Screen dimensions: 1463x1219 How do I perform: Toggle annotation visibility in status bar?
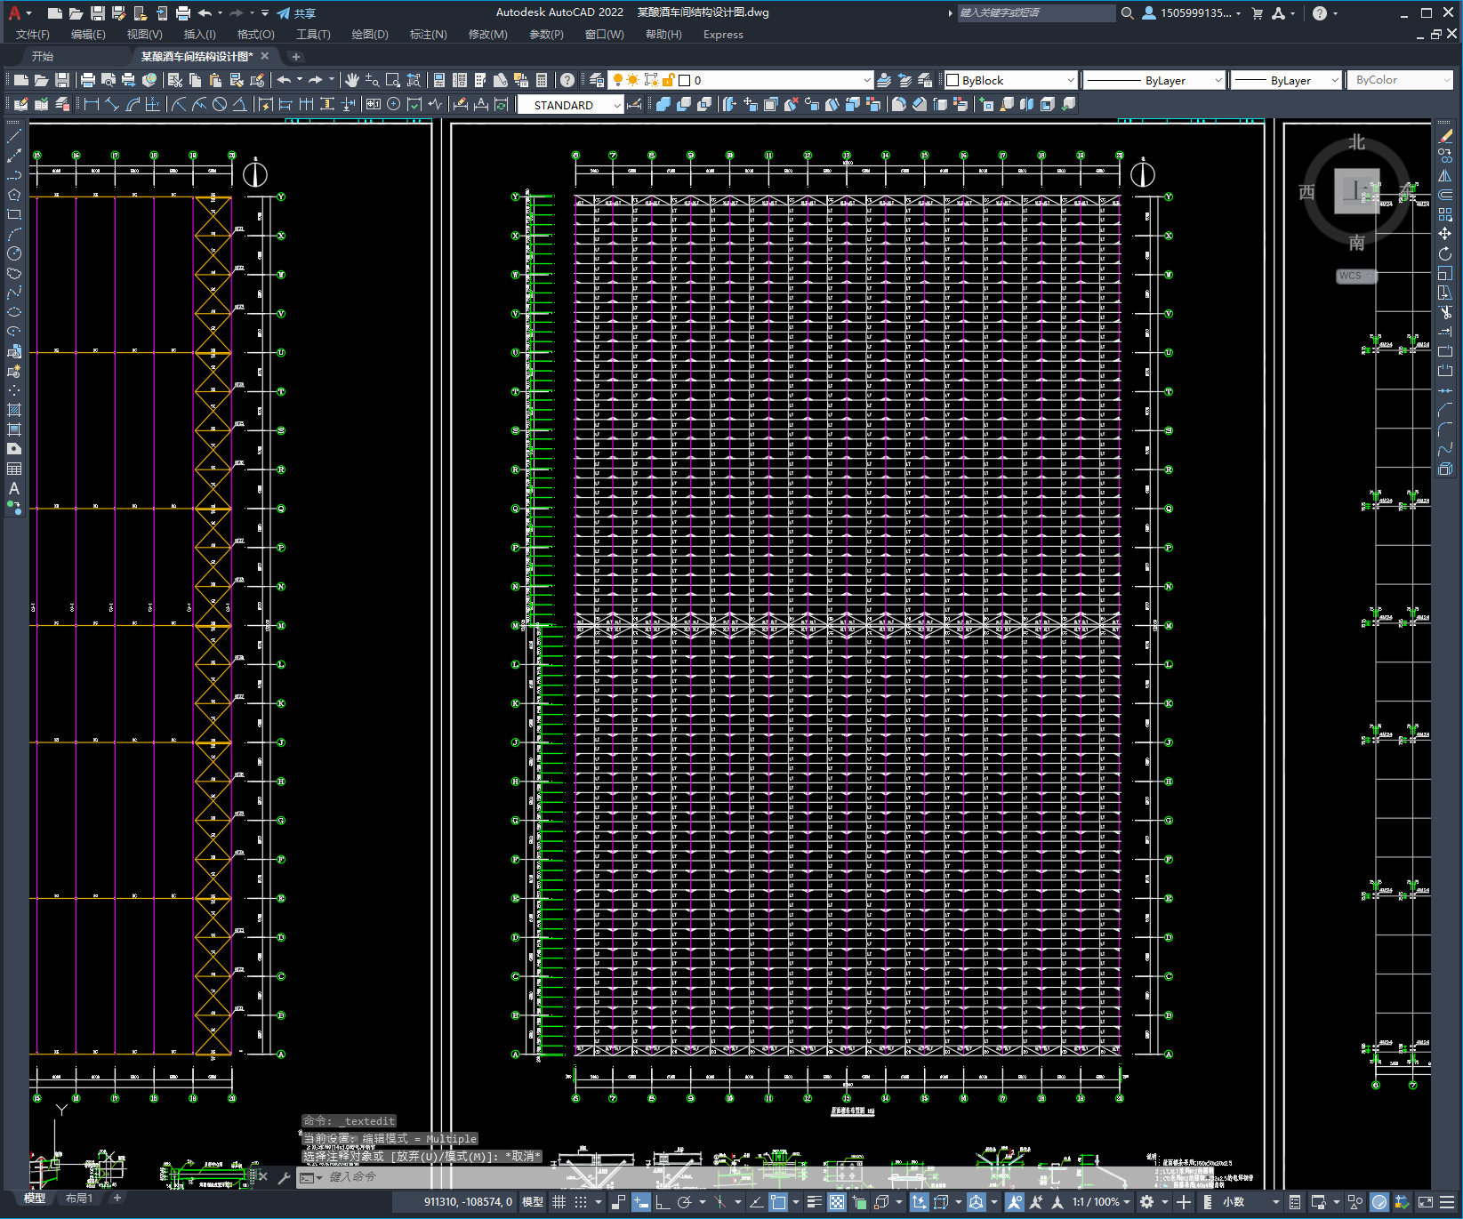click(x=1015, y=1202)
